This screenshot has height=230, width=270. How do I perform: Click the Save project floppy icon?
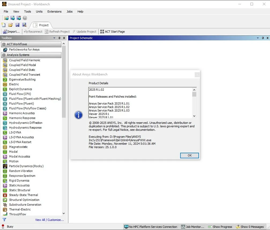click(17, 25)
